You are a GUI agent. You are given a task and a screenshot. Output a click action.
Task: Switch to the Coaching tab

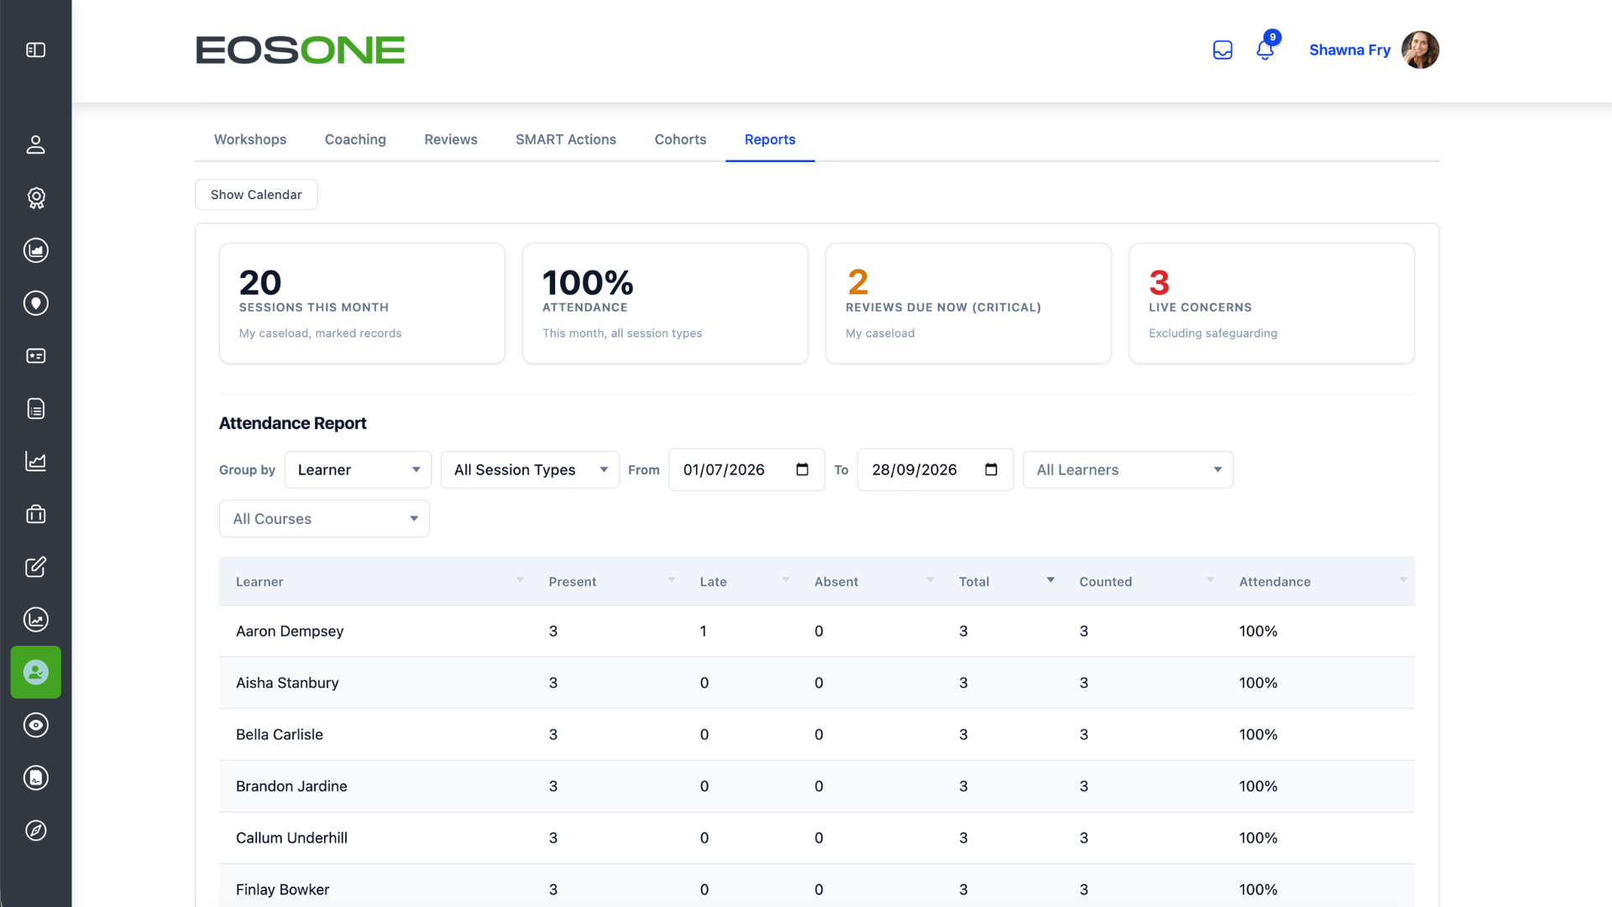355,139
